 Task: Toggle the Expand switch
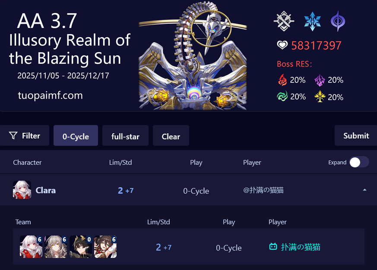point(359,162)
